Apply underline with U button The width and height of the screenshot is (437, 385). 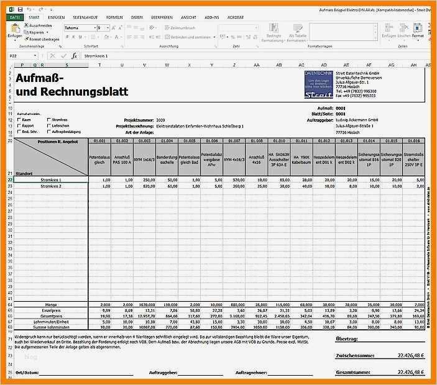(80, 37)
